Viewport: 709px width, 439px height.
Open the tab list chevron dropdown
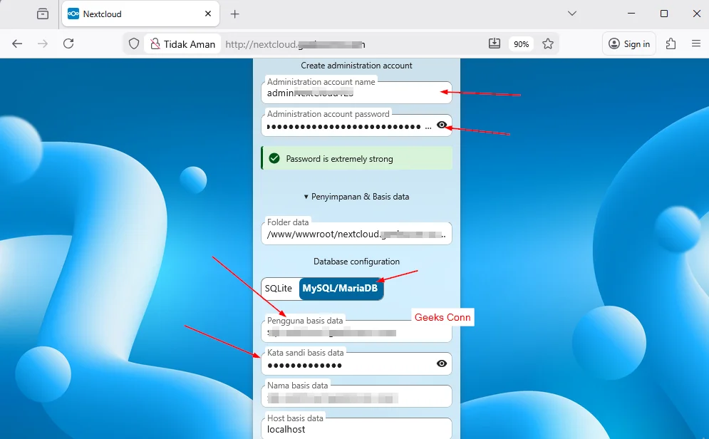(x=572, y=14)
